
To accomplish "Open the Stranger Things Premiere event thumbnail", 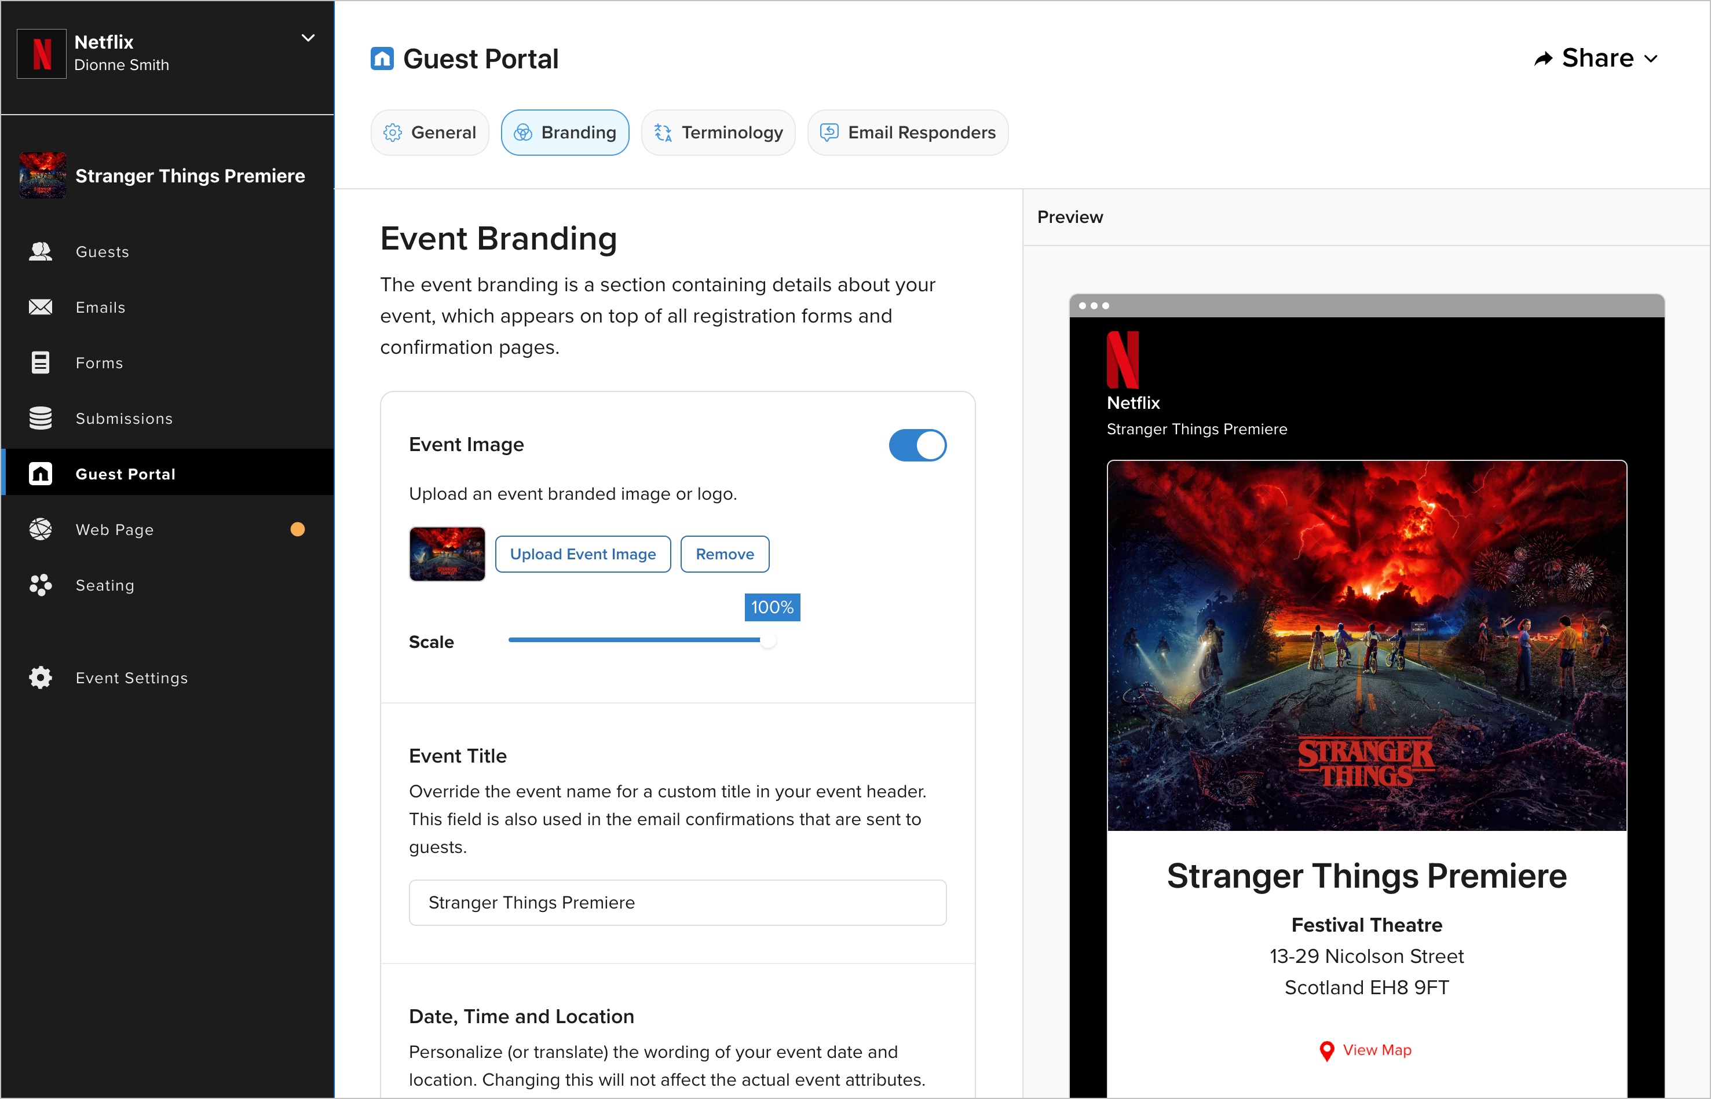I will (43, 175).
